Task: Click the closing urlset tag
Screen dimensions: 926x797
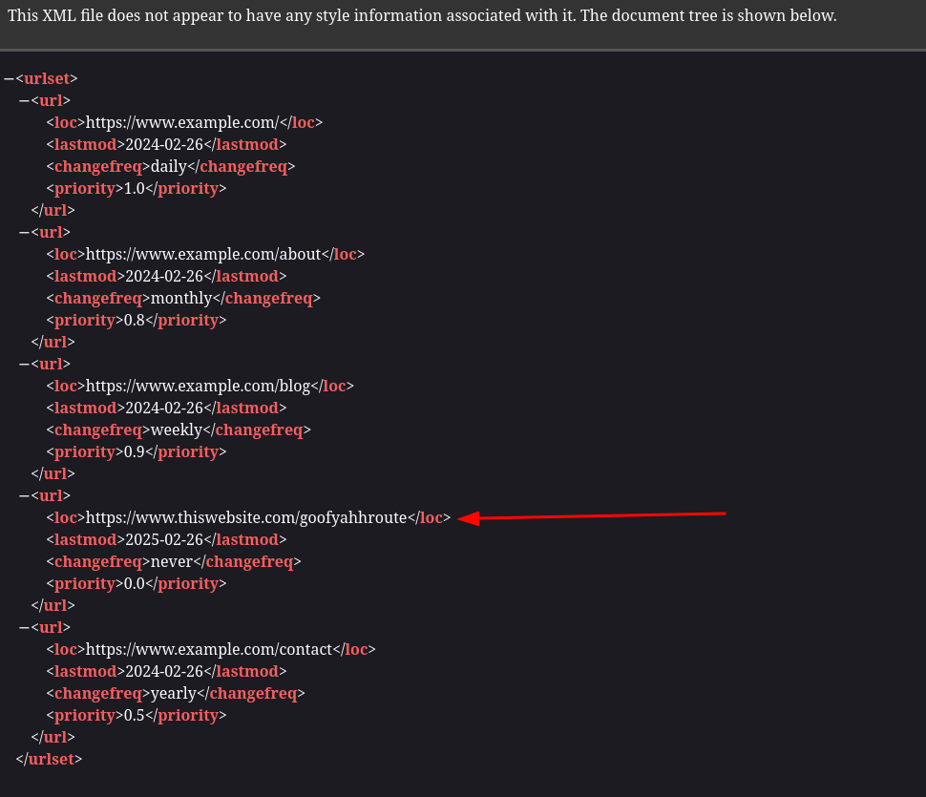Action: tap(49, 760)
